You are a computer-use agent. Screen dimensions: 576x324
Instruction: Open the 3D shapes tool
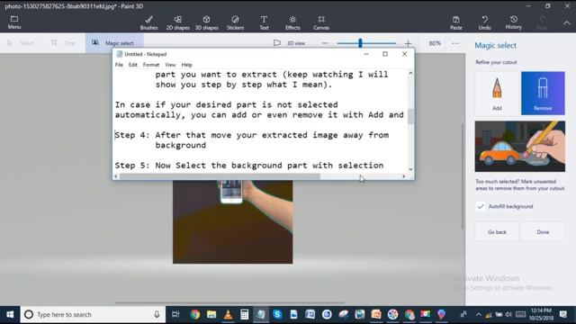click(206, 22)
